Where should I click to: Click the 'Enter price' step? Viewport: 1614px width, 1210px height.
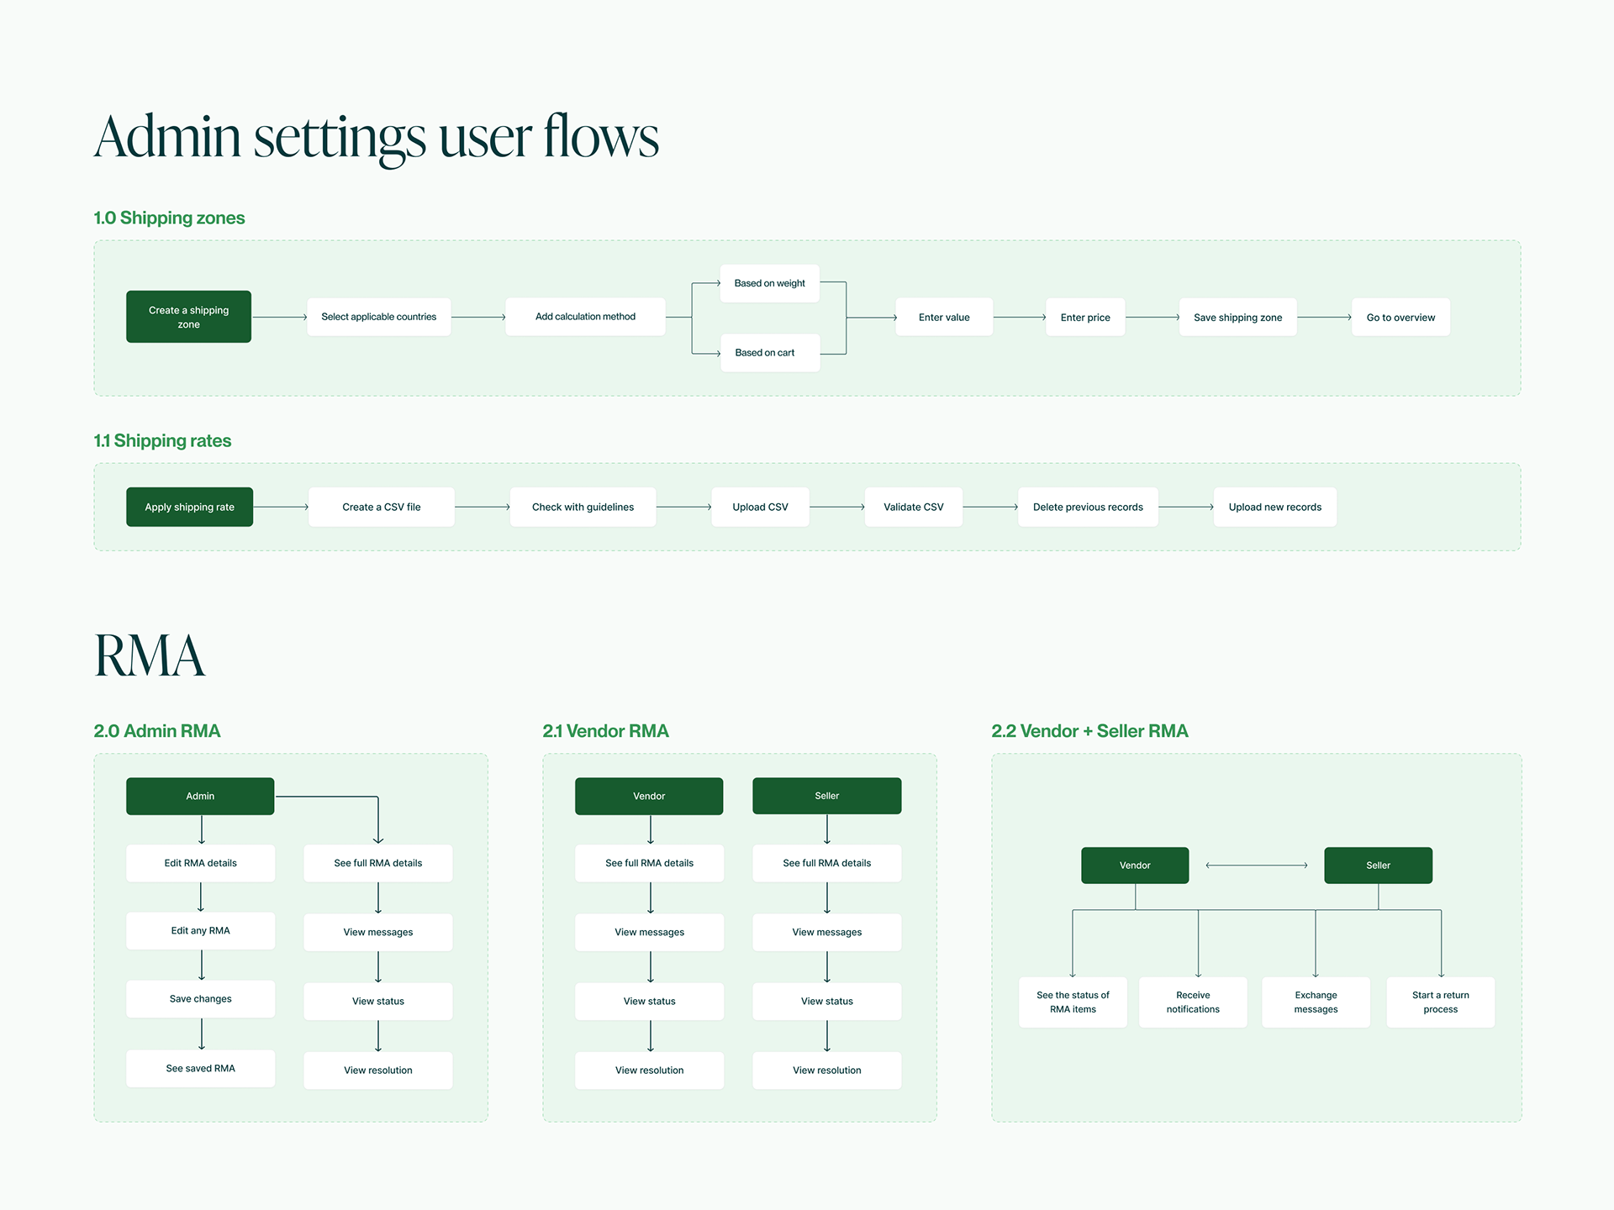[x=1085, y=317]
